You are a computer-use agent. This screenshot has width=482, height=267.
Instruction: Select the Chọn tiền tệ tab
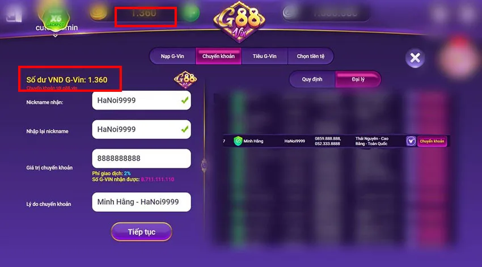click(311, 56)
